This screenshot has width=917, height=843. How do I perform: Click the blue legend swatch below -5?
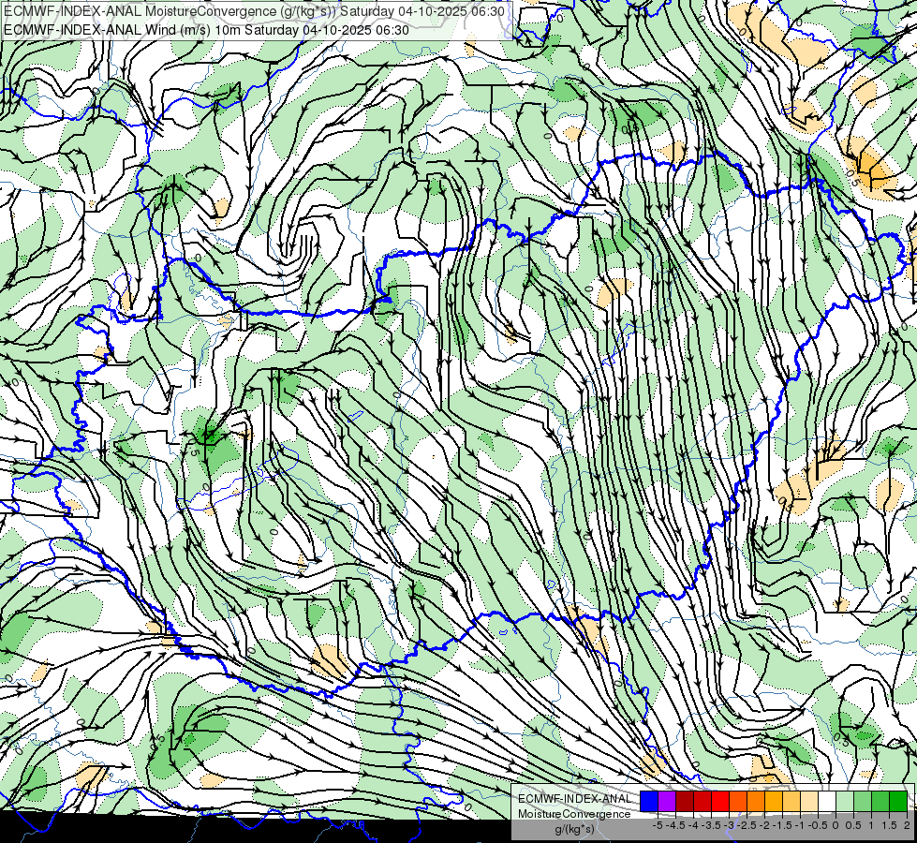pos(649,801)
